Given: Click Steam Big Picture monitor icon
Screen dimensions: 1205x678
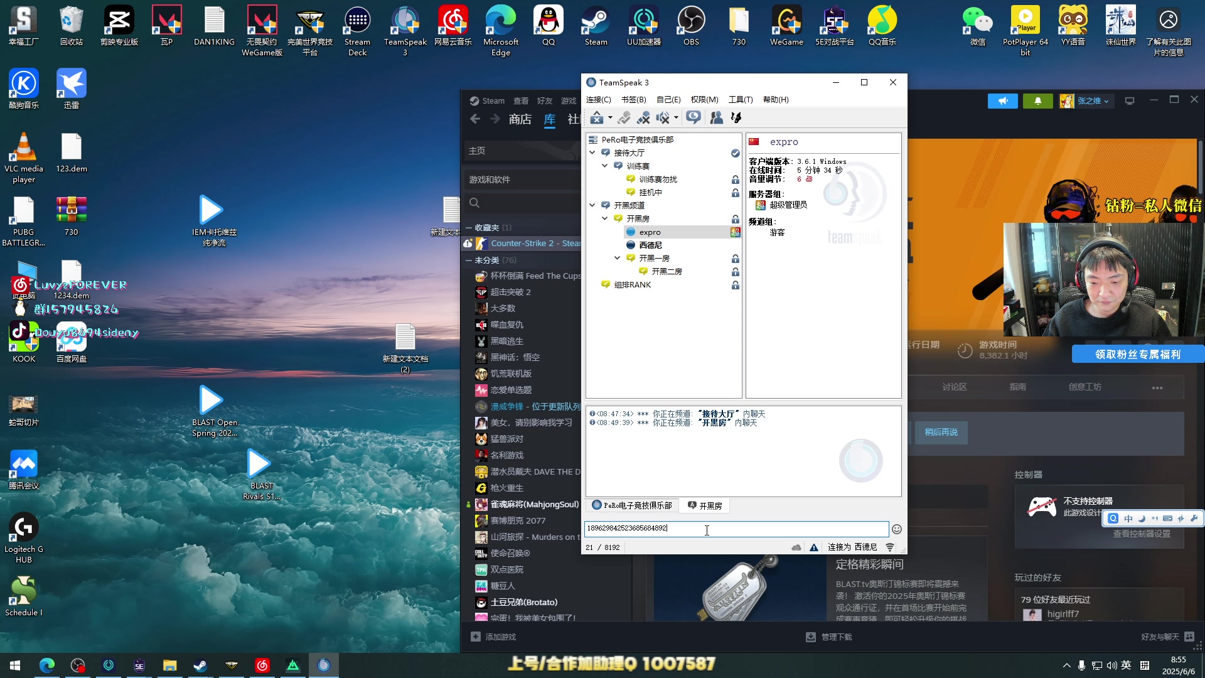Looking at the screenshot, I should [1130, 101].
